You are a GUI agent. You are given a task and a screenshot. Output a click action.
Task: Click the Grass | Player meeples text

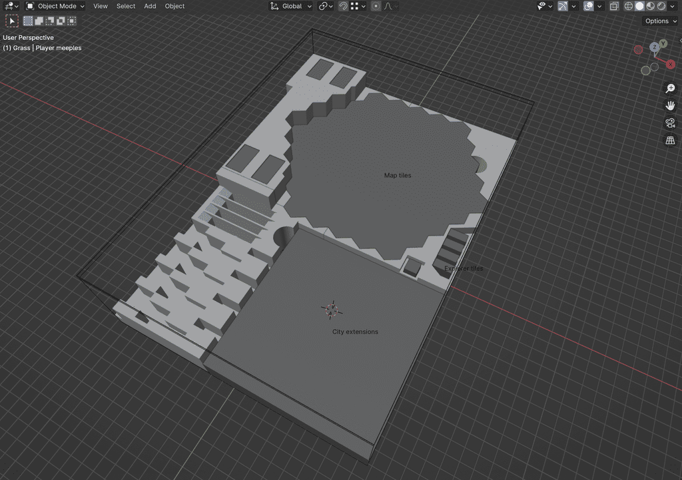42,48
